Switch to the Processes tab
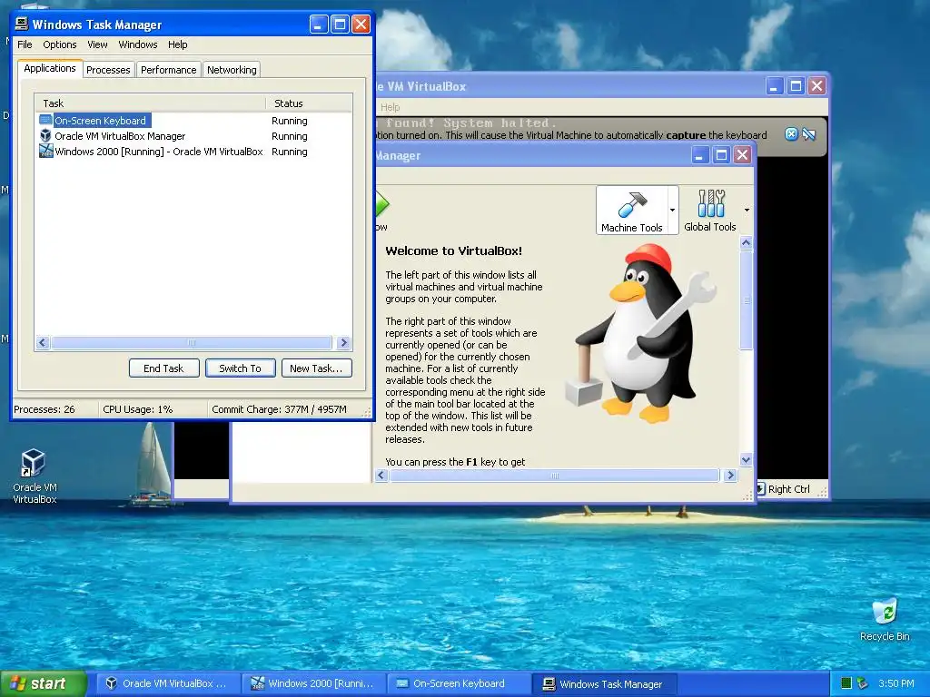The width and height of the screenshot is (930, 697). pyautogui.click(x=108, y=69)
